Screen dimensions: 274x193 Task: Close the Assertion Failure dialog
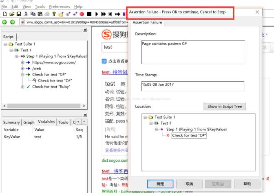tap(257, 12)
